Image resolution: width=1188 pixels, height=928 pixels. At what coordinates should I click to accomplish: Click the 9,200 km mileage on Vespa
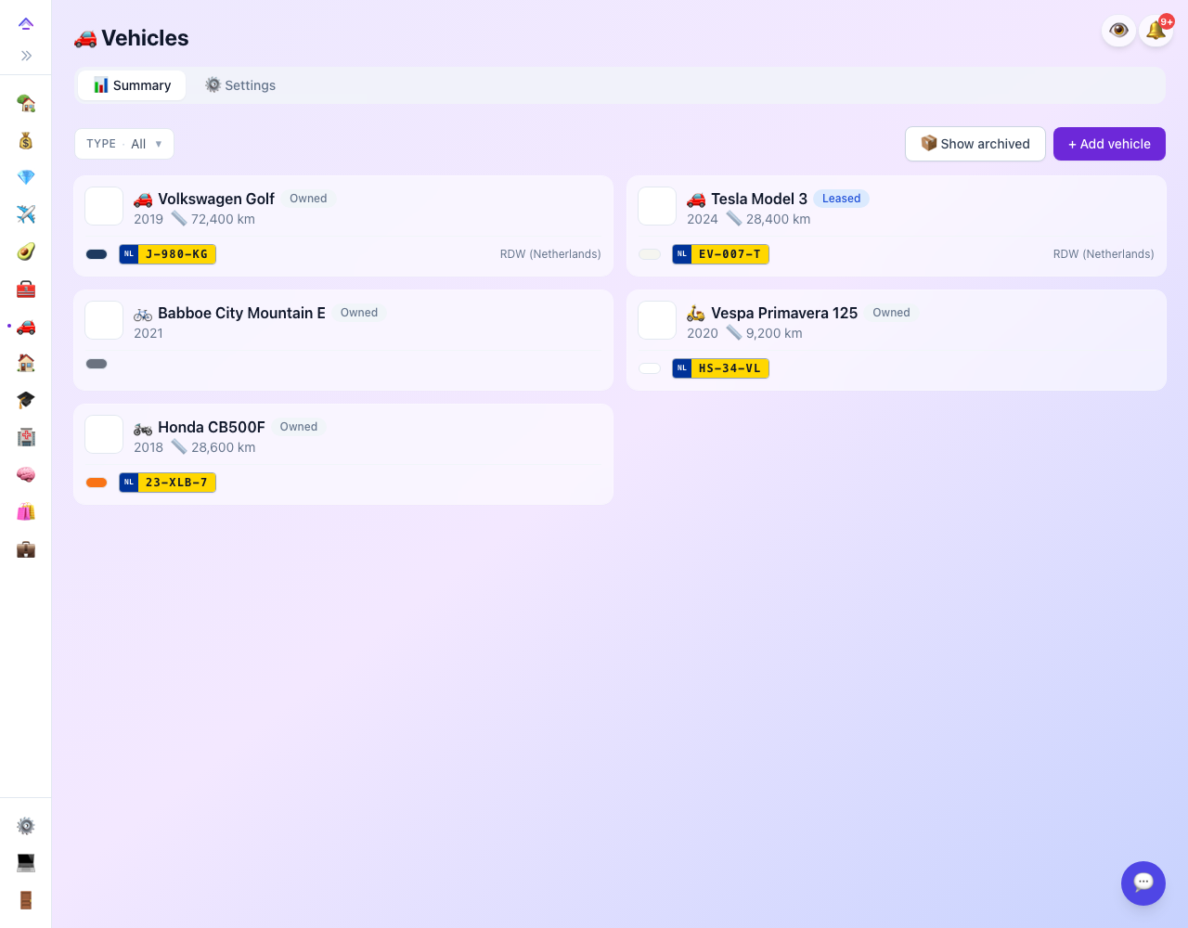pos(774,333)
